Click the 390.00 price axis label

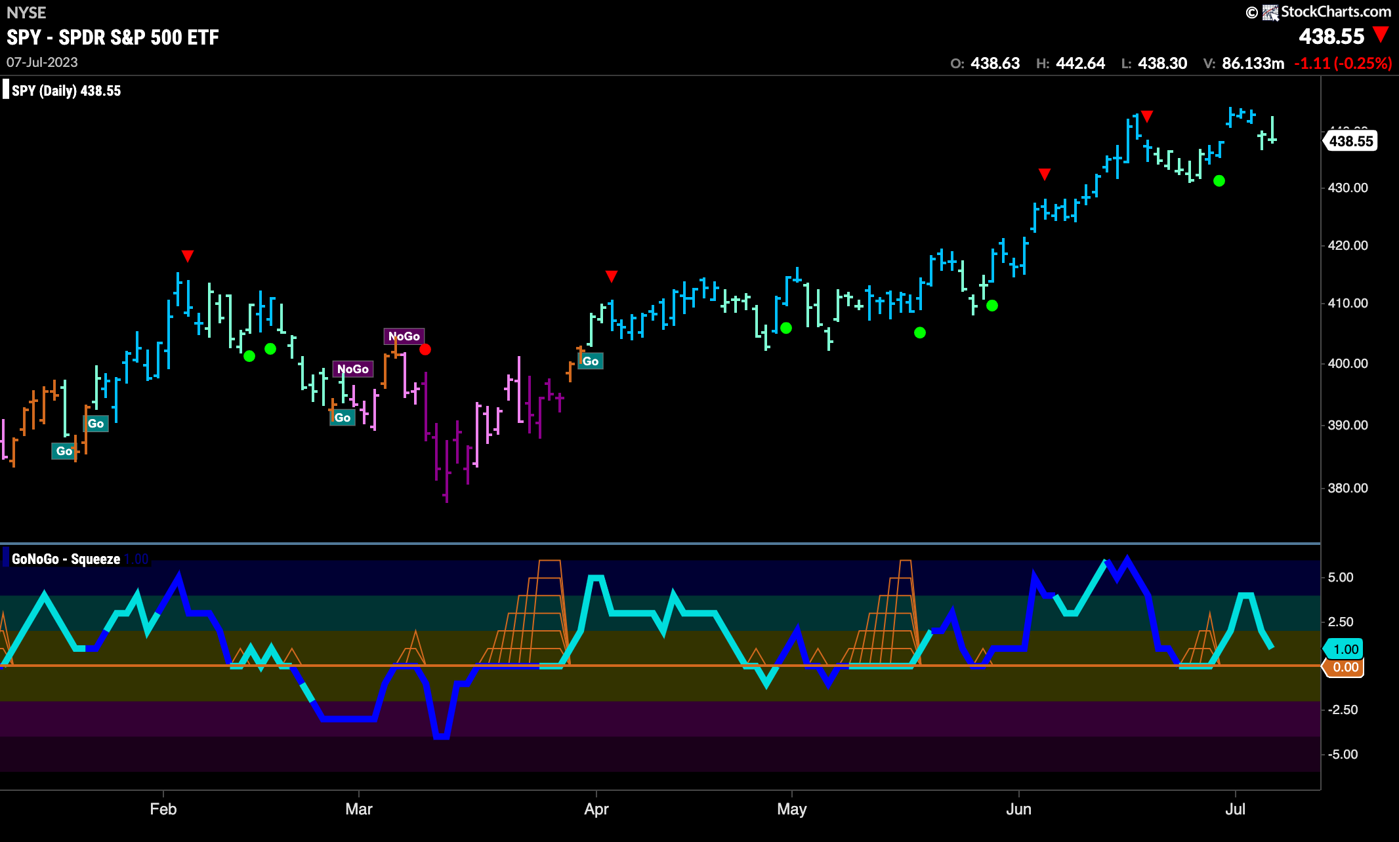1348,426
